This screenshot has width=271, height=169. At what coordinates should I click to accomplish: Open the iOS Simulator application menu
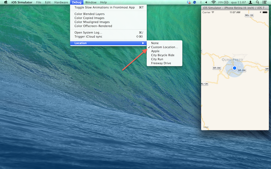pos(22,2)
